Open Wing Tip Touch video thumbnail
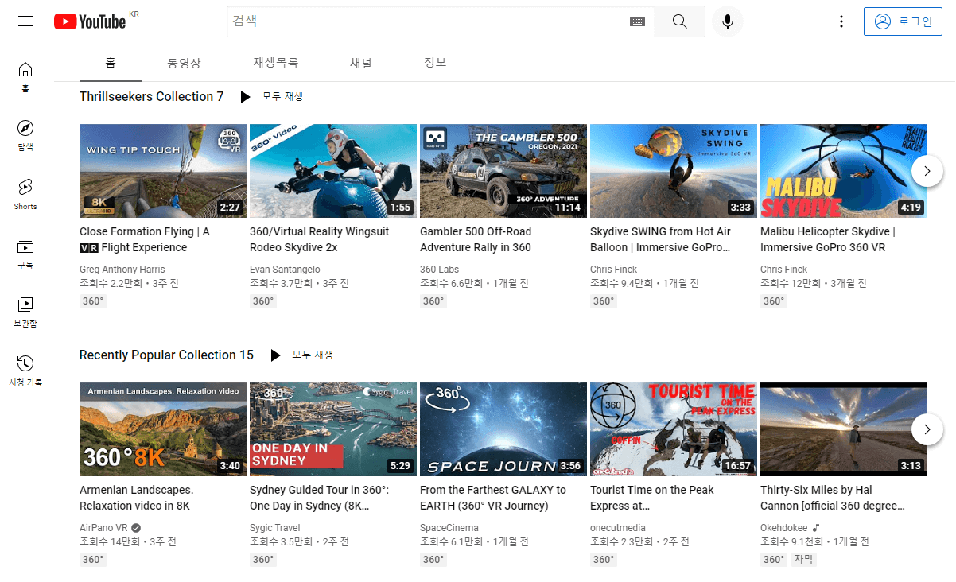956x582 pixels. [x=163, y=171]
